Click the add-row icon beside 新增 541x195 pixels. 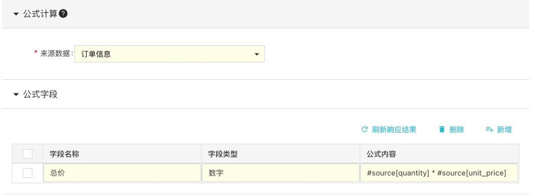click(x=489, y=129)
